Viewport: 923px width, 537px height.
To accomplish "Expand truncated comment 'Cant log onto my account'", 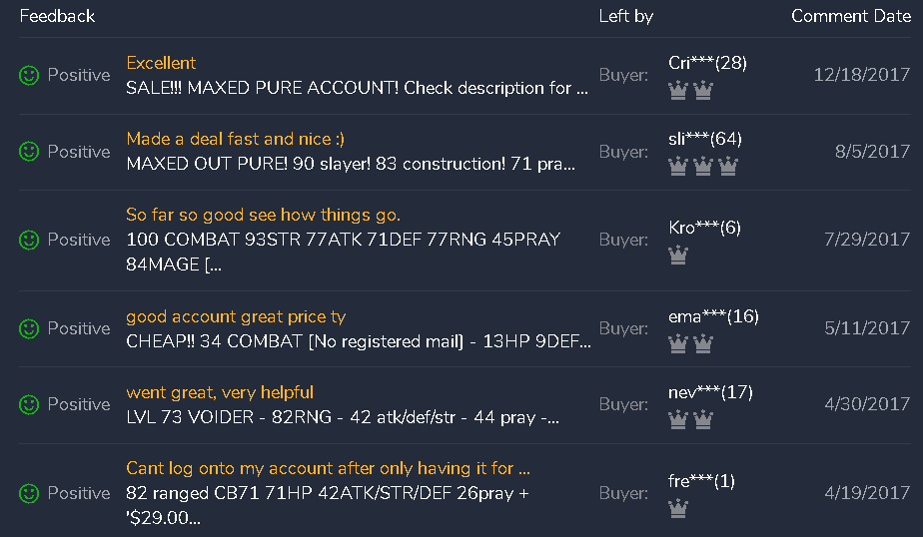I will [x=328, y=468].
